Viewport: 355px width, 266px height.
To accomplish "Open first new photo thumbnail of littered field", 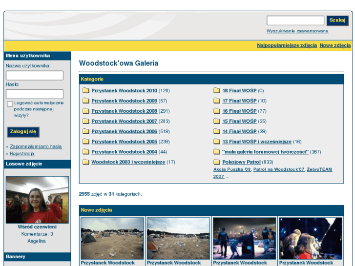I will click(112, 238).
